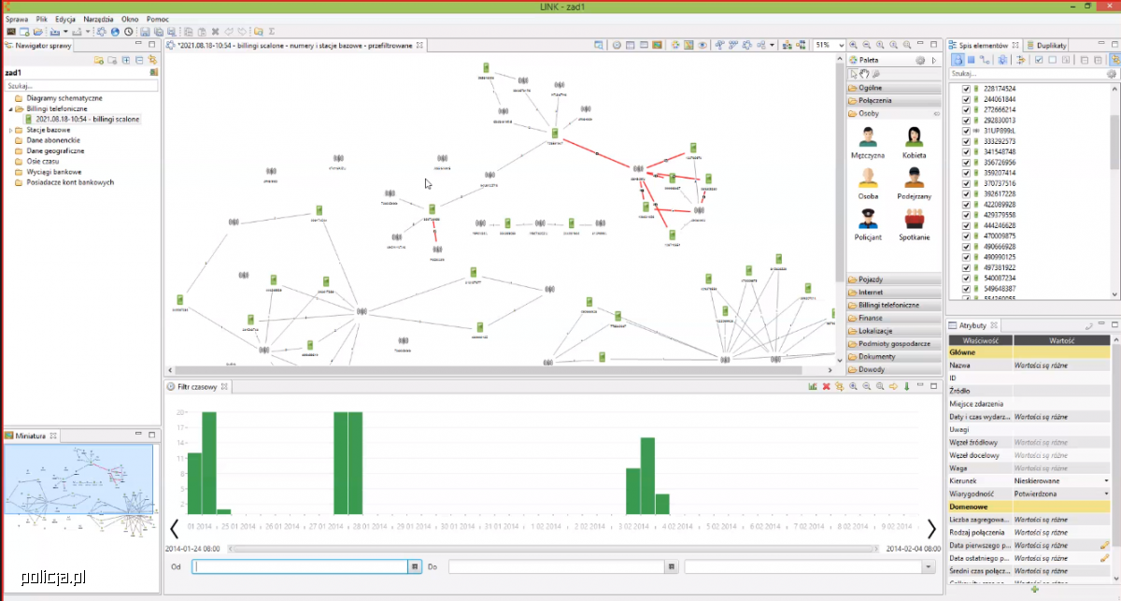Open the Sprawa menu
Screen dimensions: 1121x601
pos(17,19)
